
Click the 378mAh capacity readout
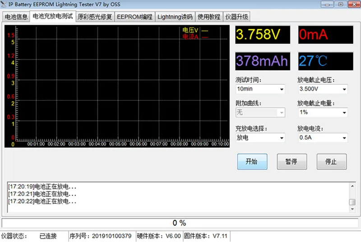point(263,61)
